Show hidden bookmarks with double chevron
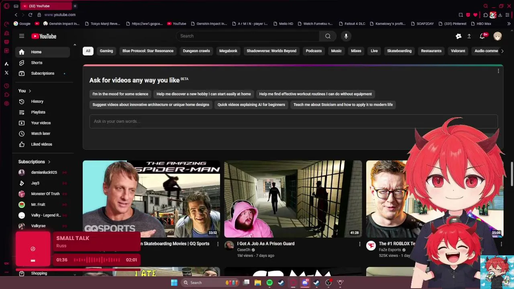 [509, 24]
